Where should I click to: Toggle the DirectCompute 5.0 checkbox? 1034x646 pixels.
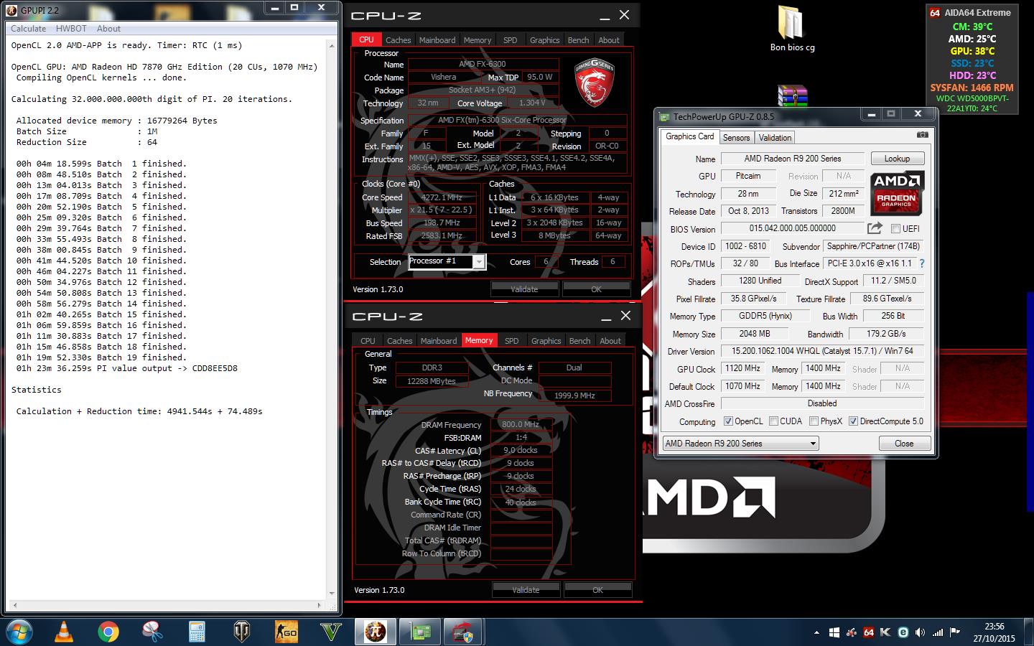pyautogui.click(x=853, y=421)
